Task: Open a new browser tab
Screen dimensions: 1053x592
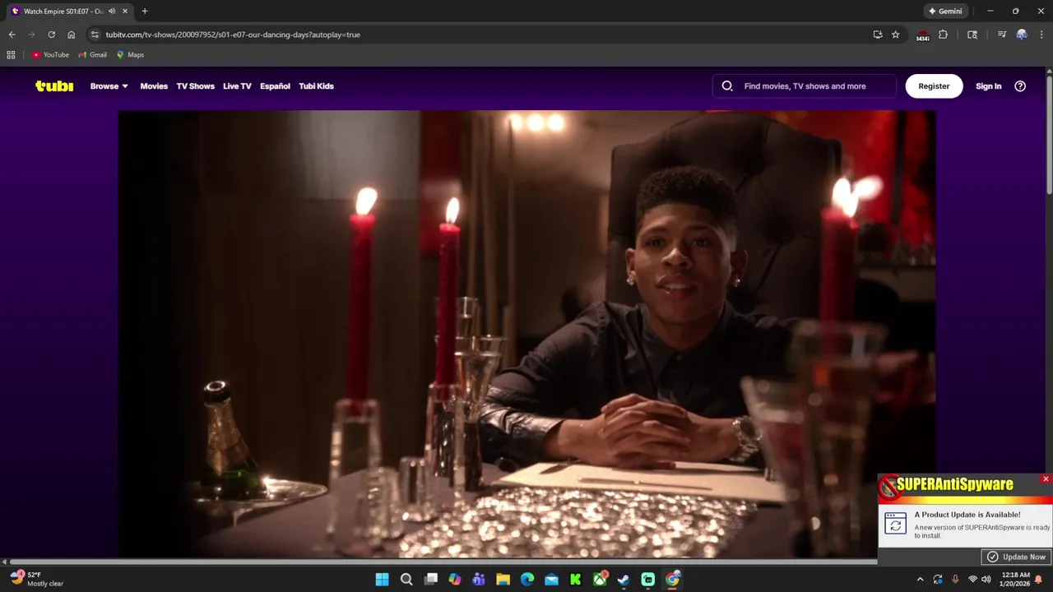Action: (x=145, y=12)
